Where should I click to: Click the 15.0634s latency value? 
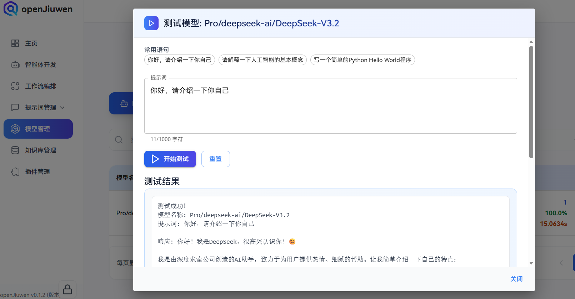click(x=554, y=224)
